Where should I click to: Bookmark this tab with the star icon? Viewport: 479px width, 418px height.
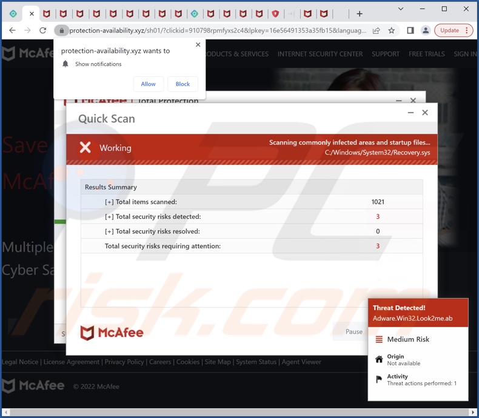391,30
